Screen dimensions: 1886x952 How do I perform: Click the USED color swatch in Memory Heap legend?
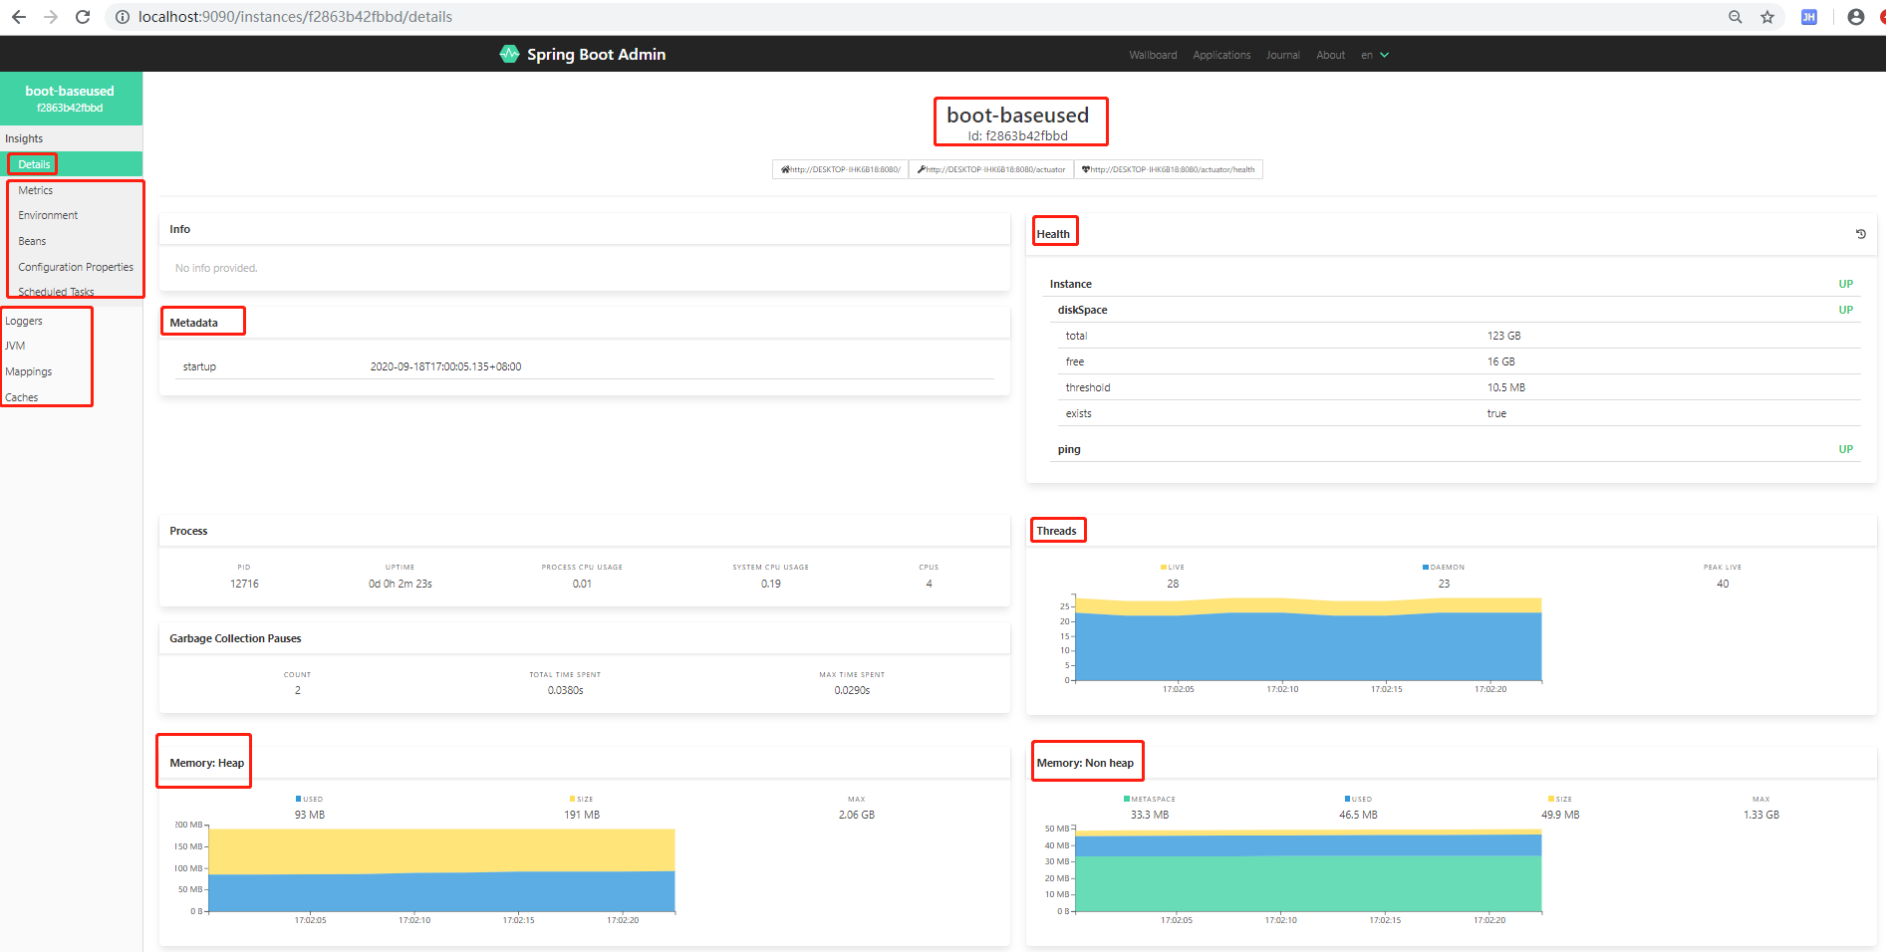click(x=297, y=798)
